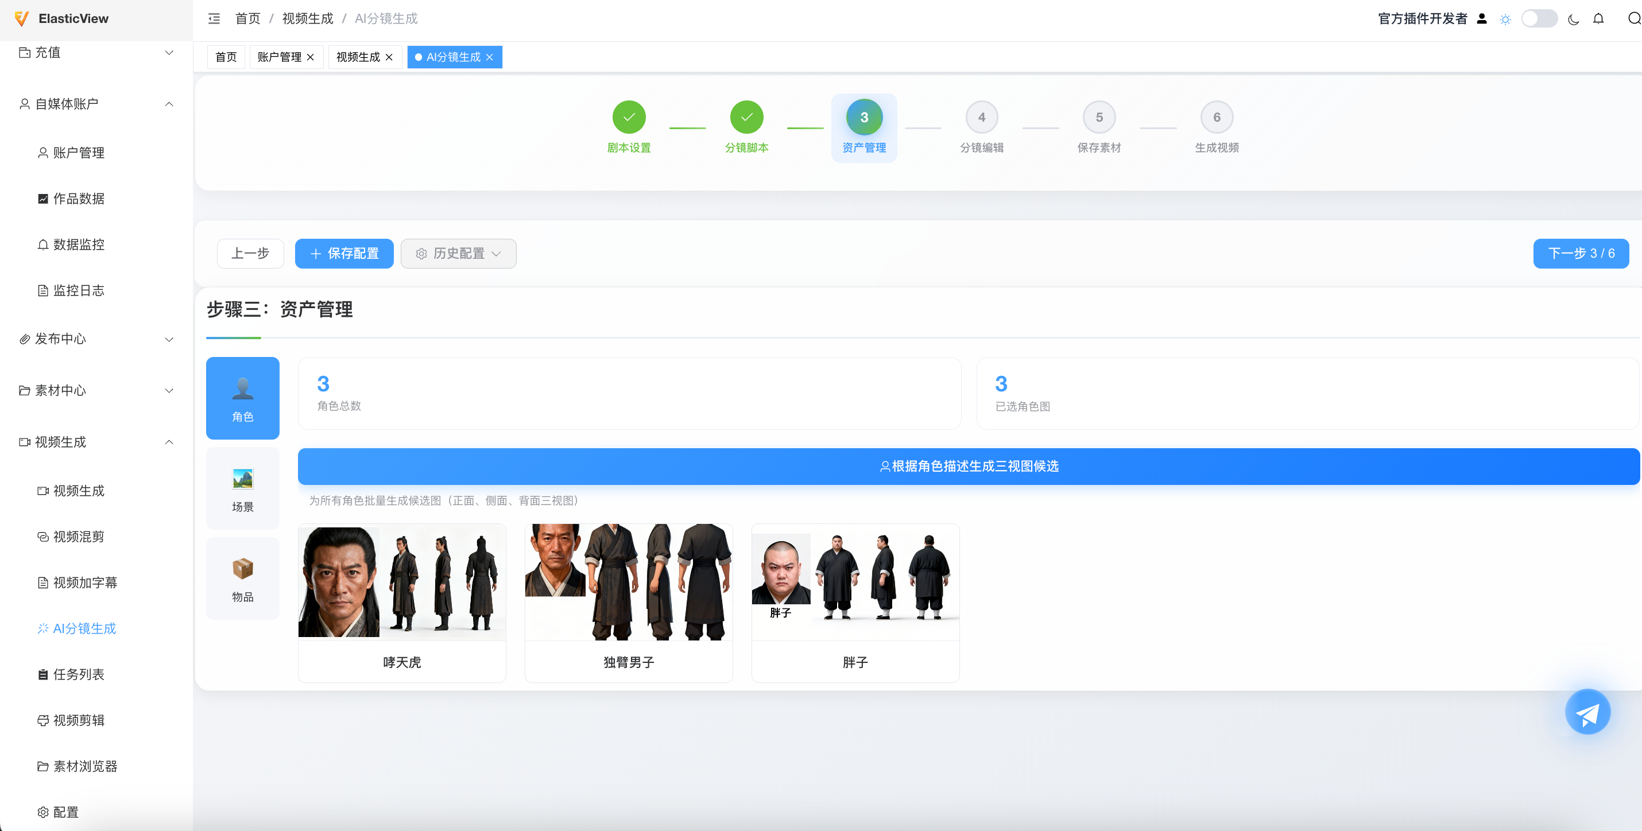Click the 保存配置 button

click(344, 254)
